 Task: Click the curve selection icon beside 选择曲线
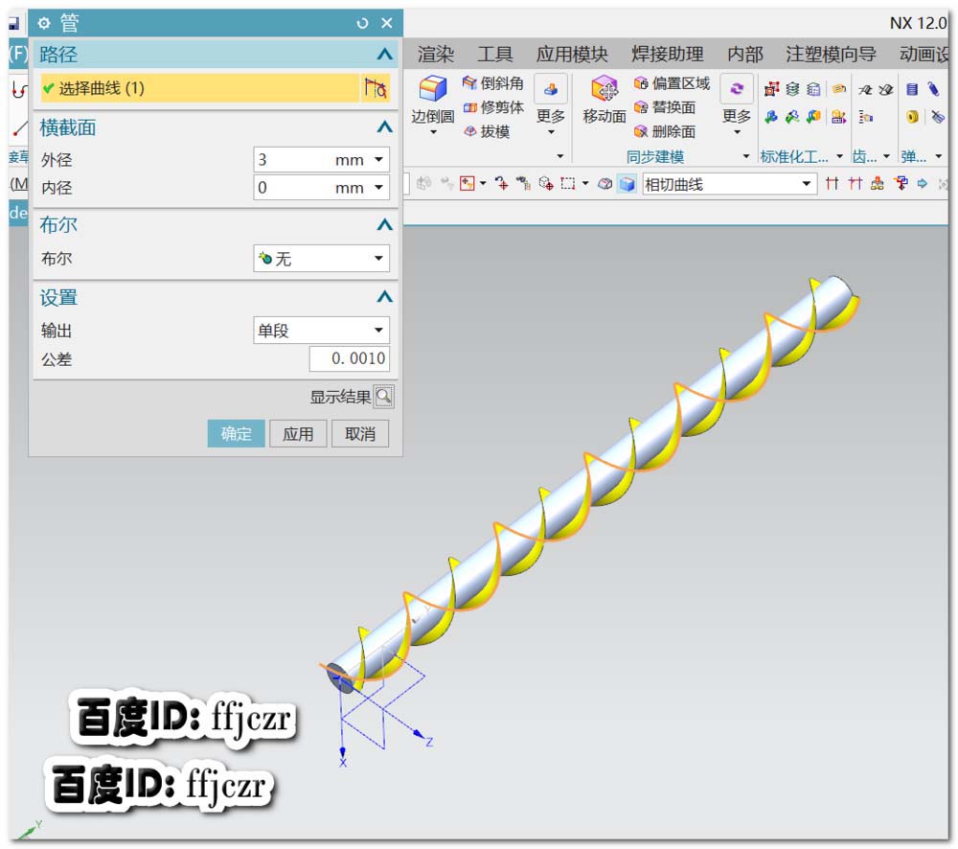tap(375, 88)
